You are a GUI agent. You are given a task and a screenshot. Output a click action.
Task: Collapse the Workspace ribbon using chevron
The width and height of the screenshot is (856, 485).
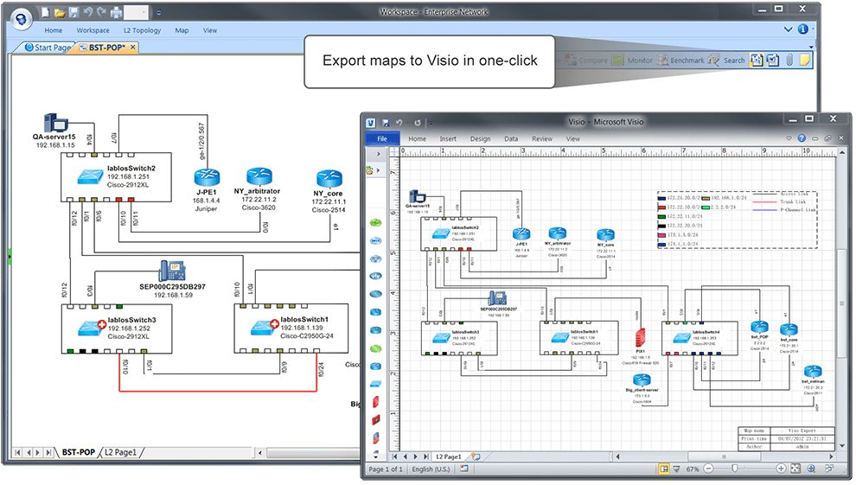[788, 29]
